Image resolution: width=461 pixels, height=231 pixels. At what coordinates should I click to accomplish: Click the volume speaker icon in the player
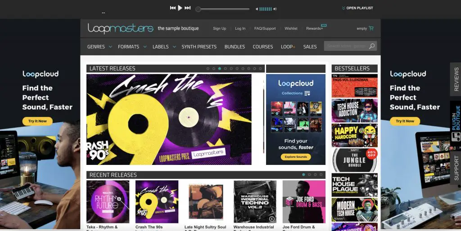(275, 9)
